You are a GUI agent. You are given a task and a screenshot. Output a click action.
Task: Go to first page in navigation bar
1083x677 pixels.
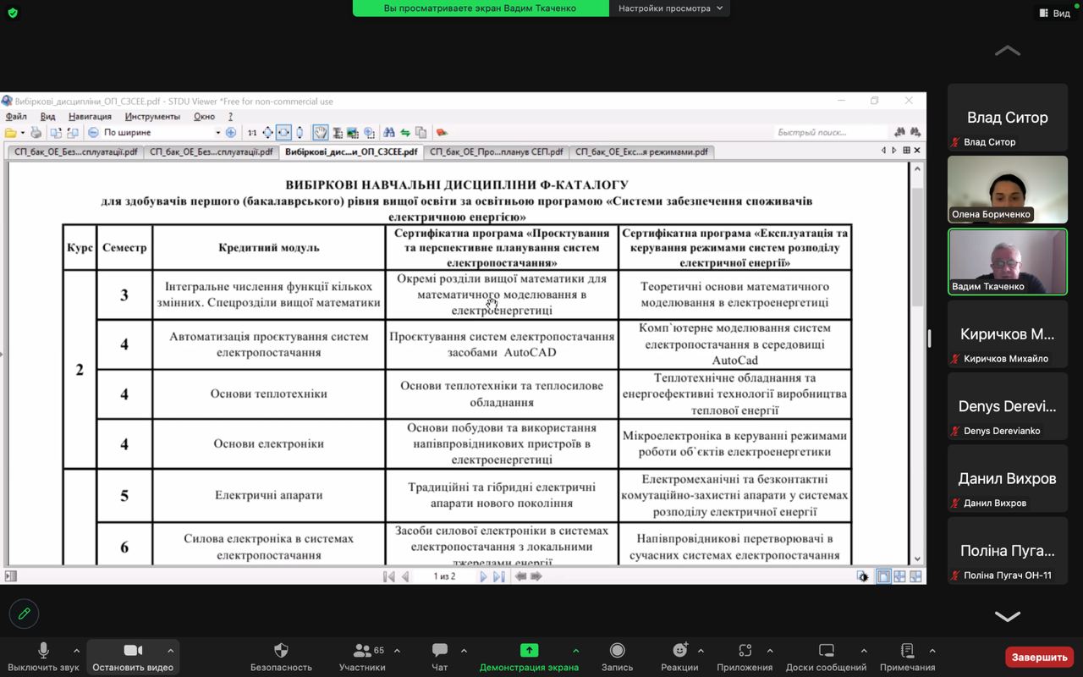pyautogui.click(x=389, y=576)
